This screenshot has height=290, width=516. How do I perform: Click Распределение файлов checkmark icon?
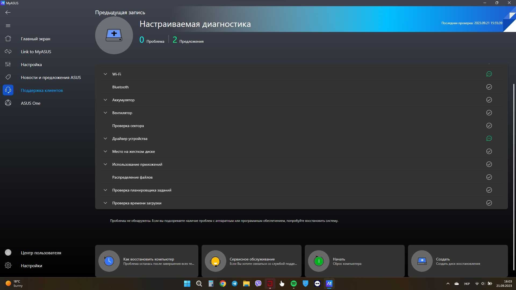(489, 177)
